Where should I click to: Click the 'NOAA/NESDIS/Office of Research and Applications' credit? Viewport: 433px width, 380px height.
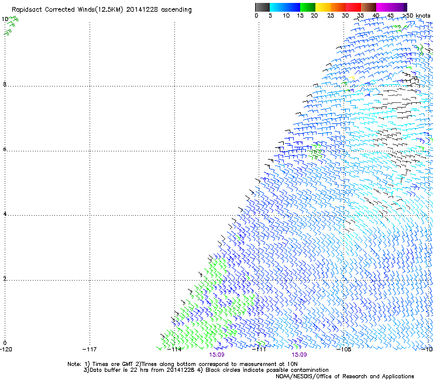[x=345, y=376]
